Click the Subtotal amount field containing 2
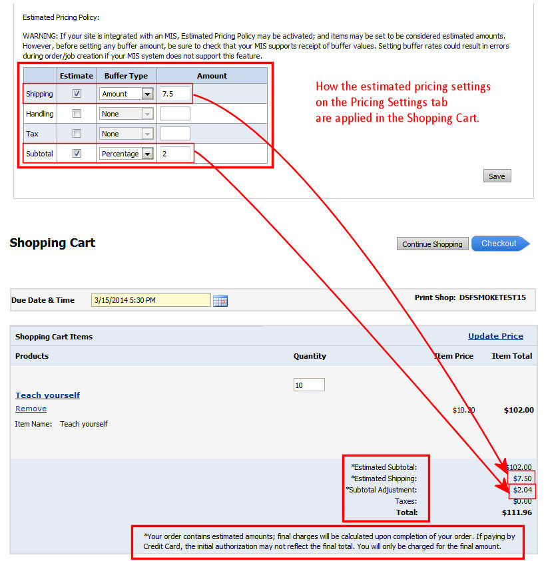The width and height of the screenshot is (546, 561). [x=175, y=154]
